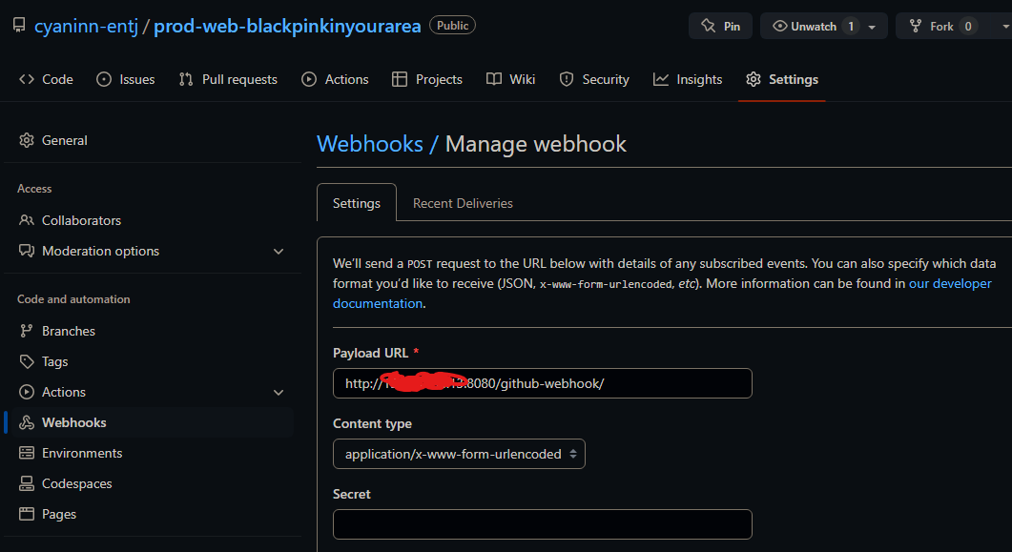Image resolution: width=1012 pixels, height=552 pixels.
Task: Click the Pages browser icon
Action: pyautogui.click(x=27, y=514)
